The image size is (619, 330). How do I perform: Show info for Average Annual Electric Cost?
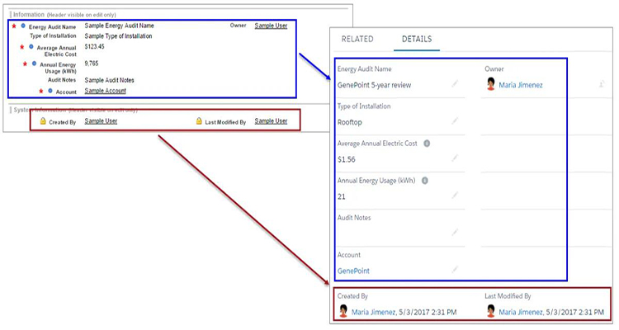(427, 144)
